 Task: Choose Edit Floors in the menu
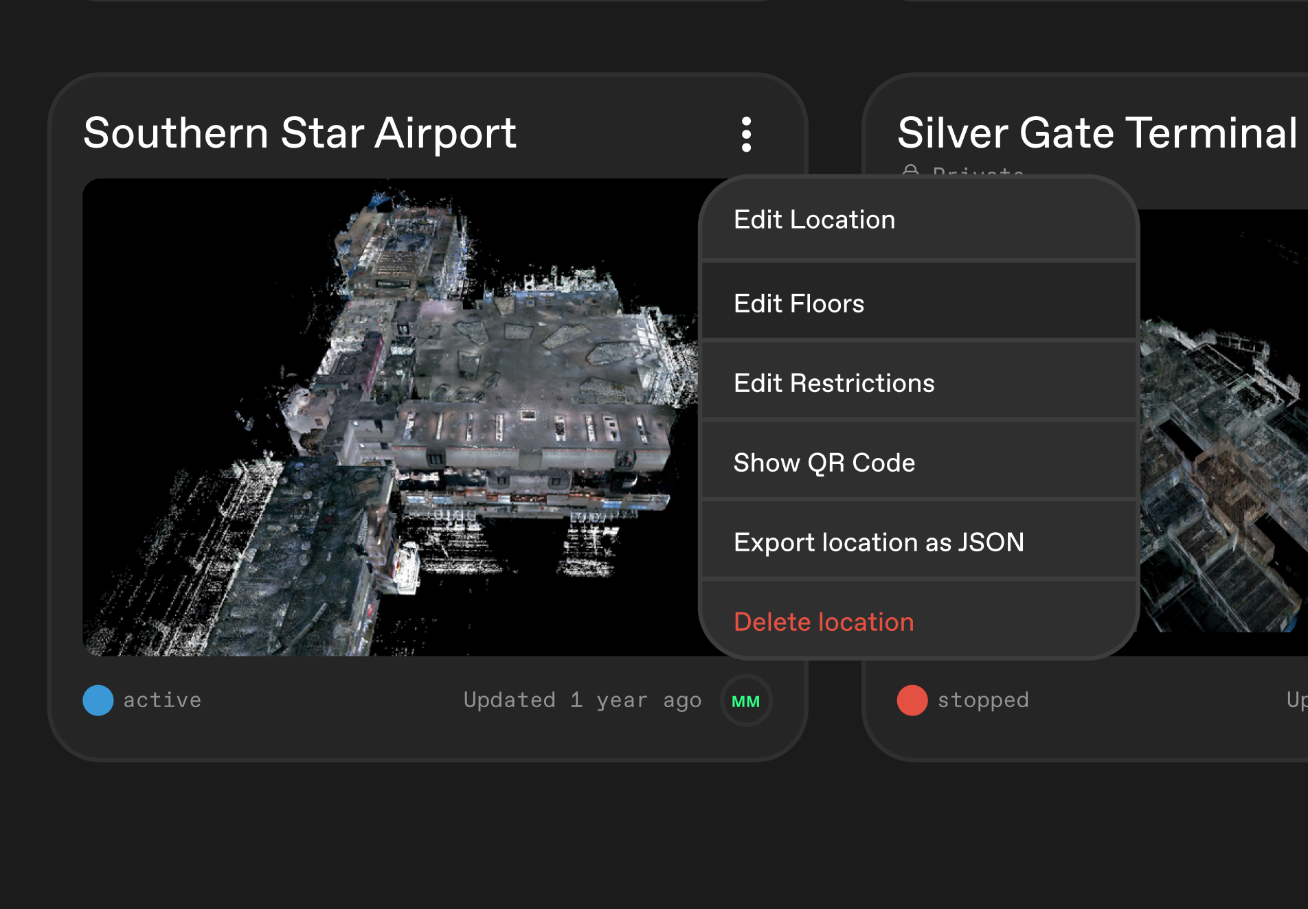tap(799, 303)
